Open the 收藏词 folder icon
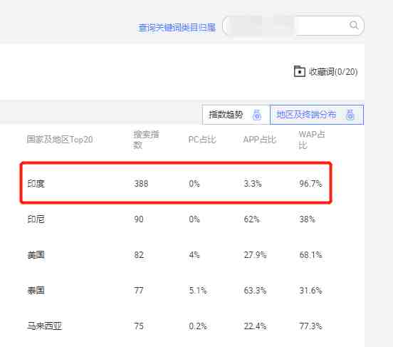This screenshot has width=393, height=347. (x=299, y=71)
